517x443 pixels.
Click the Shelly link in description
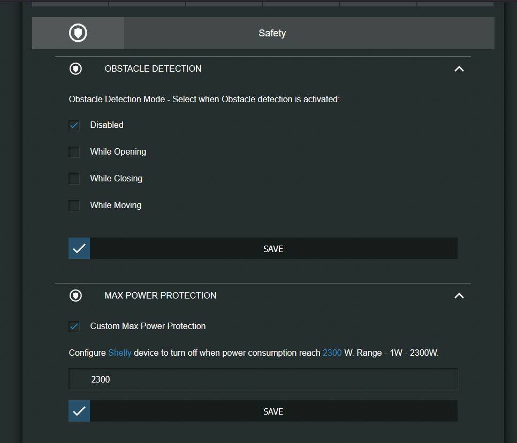120,353
